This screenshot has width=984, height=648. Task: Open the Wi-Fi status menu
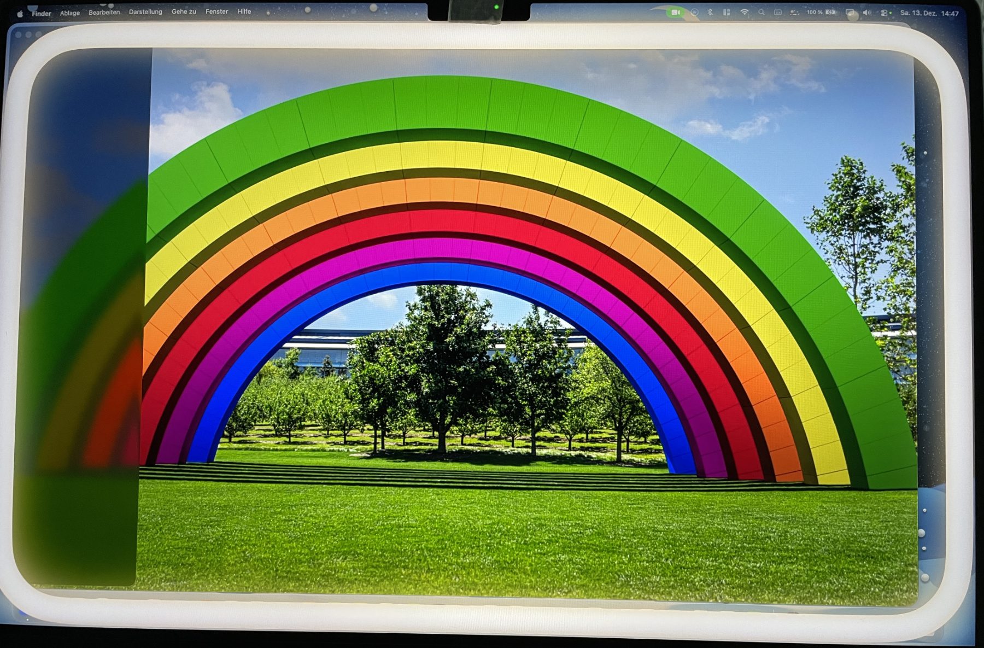click(744, 12)
